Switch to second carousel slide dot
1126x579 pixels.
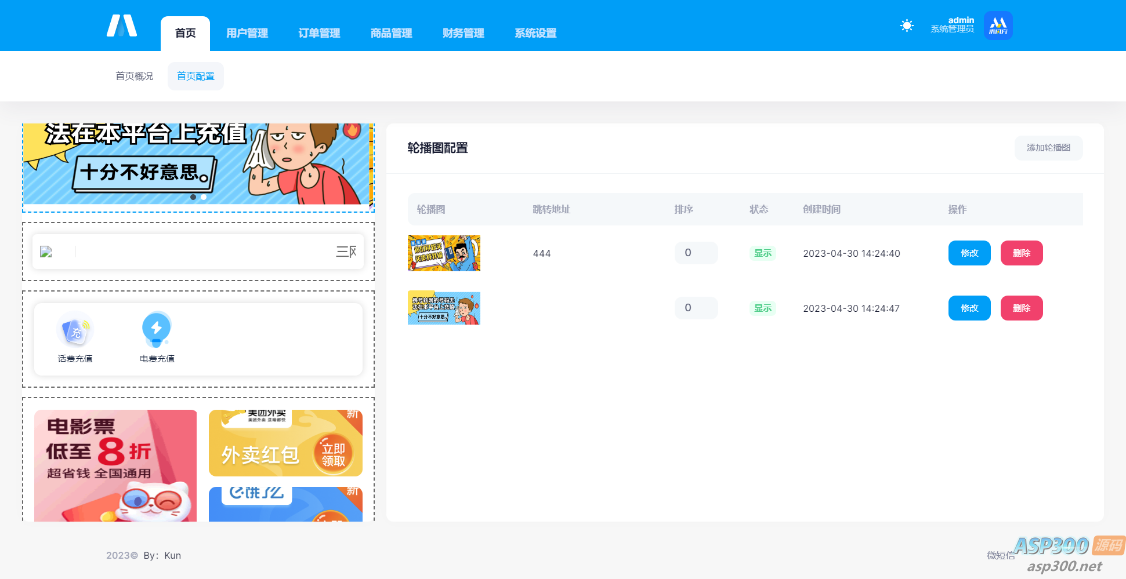click(204, 197)
